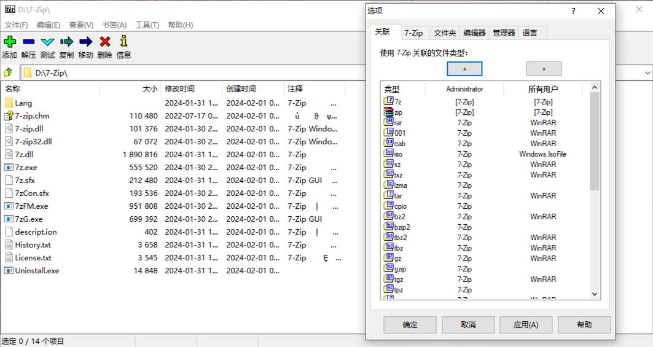Click the 应用(A) button
This screenshot has height=347, width=653.
[x=526, y=324]
